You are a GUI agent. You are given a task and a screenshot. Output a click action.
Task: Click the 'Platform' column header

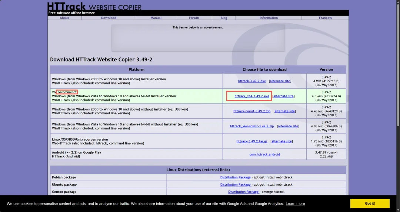(136, 70)
